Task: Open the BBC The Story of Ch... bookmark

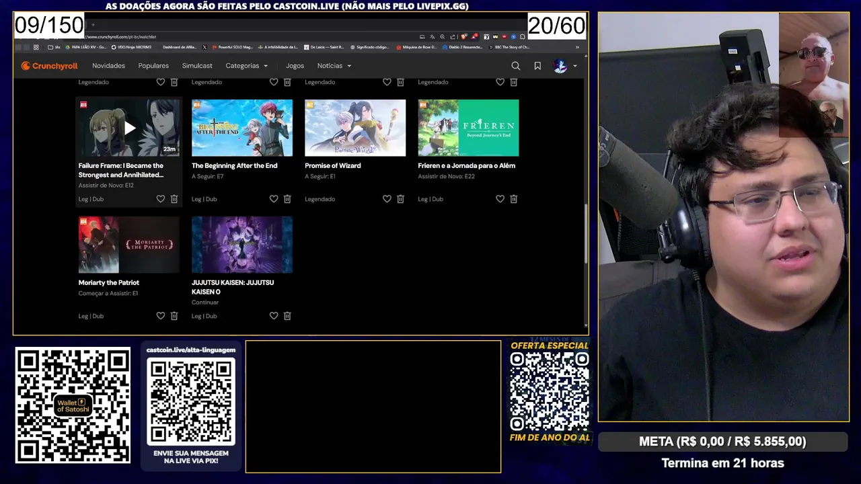Action: 509,47
